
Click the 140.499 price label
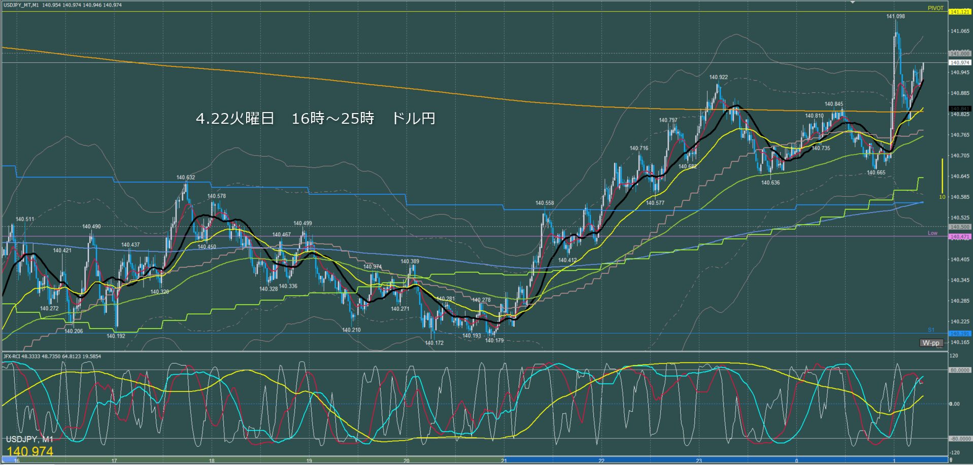pos(303,223)
